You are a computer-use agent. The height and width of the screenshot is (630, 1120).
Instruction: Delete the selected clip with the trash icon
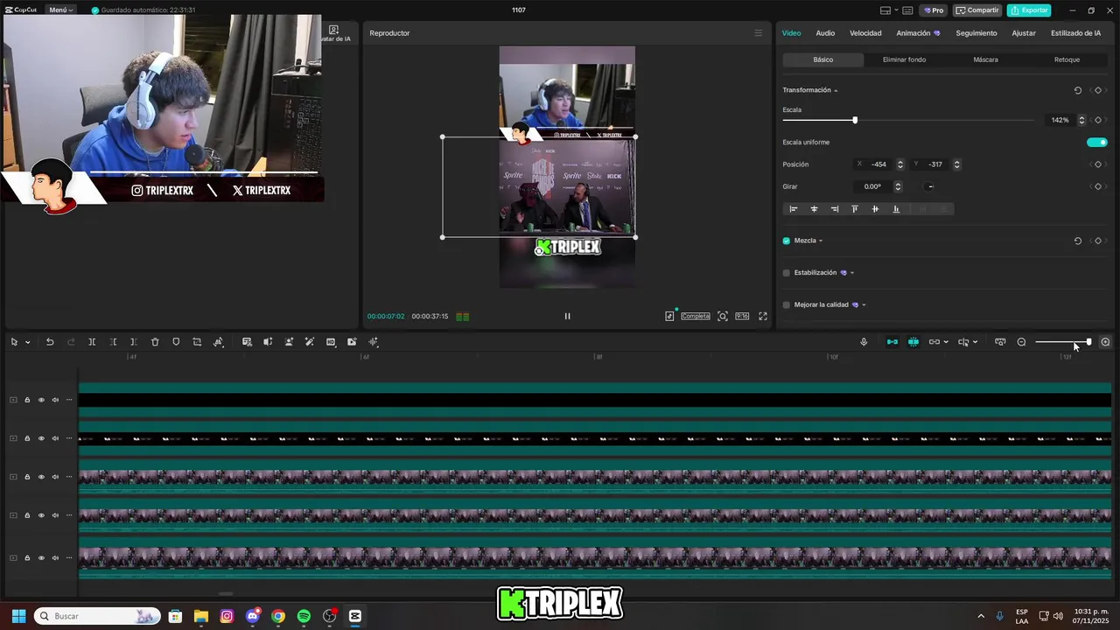[x=155, y=342]
